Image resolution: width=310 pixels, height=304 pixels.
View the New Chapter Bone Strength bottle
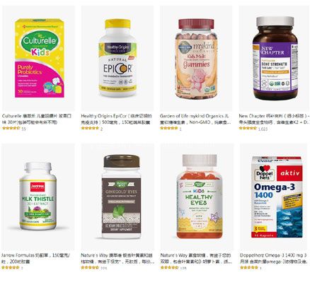(275, 58)
